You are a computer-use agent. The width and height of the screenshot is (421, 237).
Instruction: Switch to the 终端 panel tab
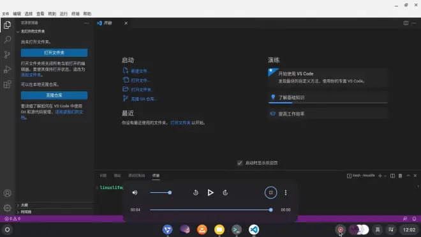pyautogui.click(x=156, y=176)
